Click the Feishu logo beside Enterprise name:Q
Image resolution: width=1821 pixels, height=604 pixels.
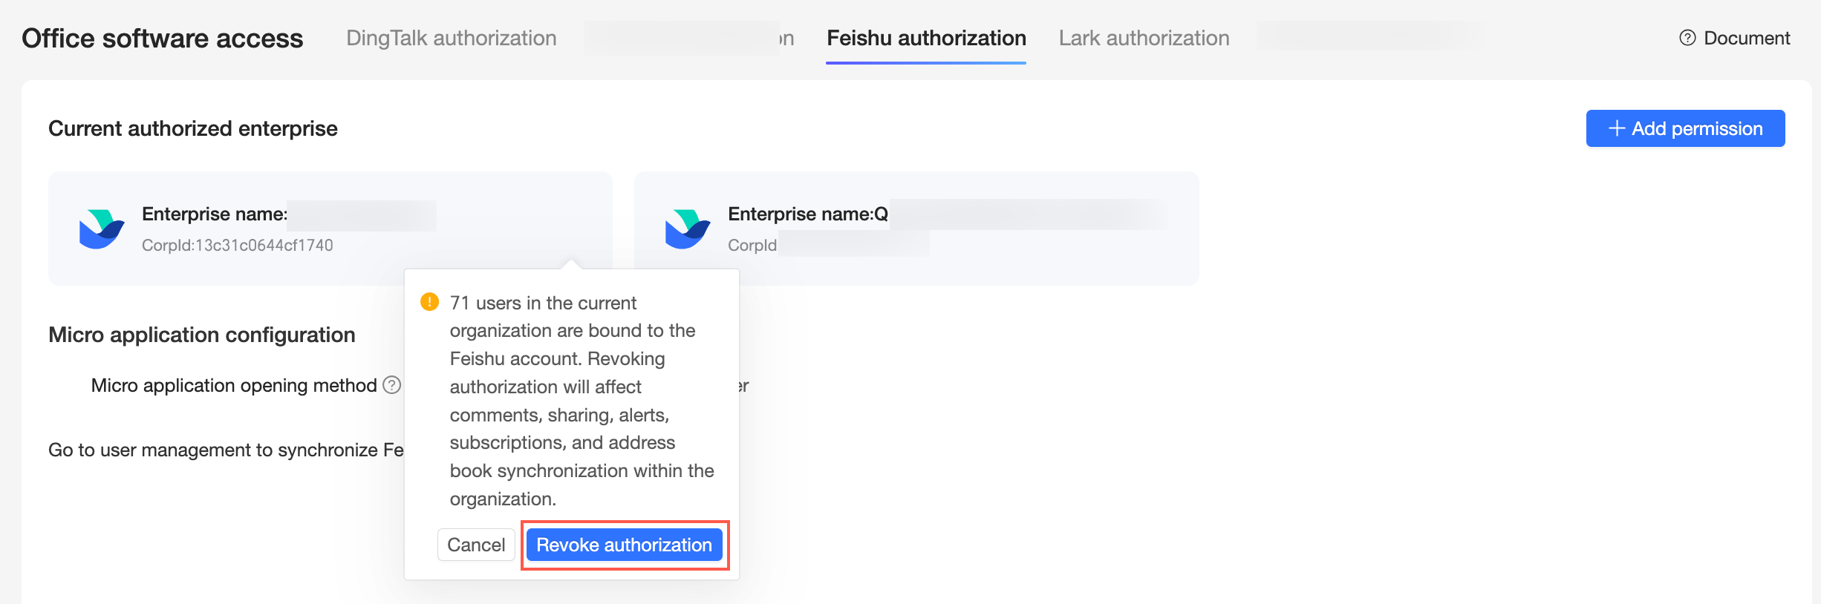tap(687, 229)
